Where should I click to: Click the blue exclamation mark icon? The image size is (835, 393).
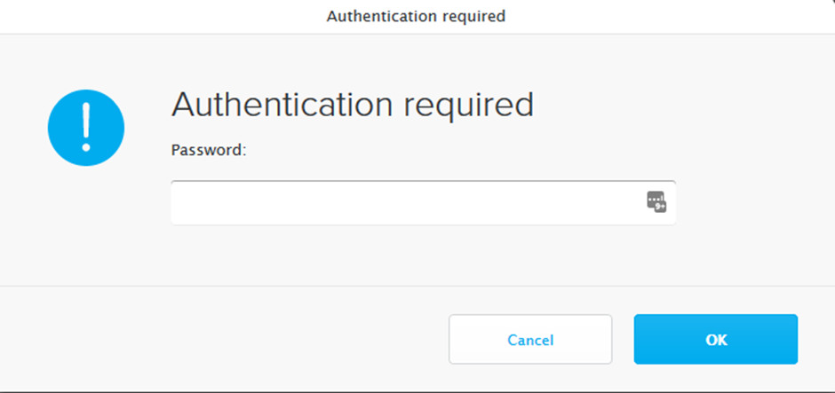(86, 128)
